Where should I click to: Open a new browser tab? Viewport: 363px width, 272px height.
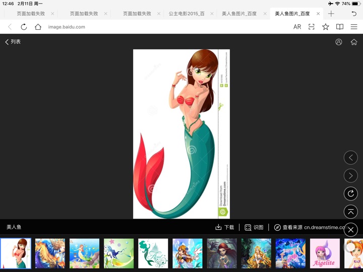[x=331, y=14]
